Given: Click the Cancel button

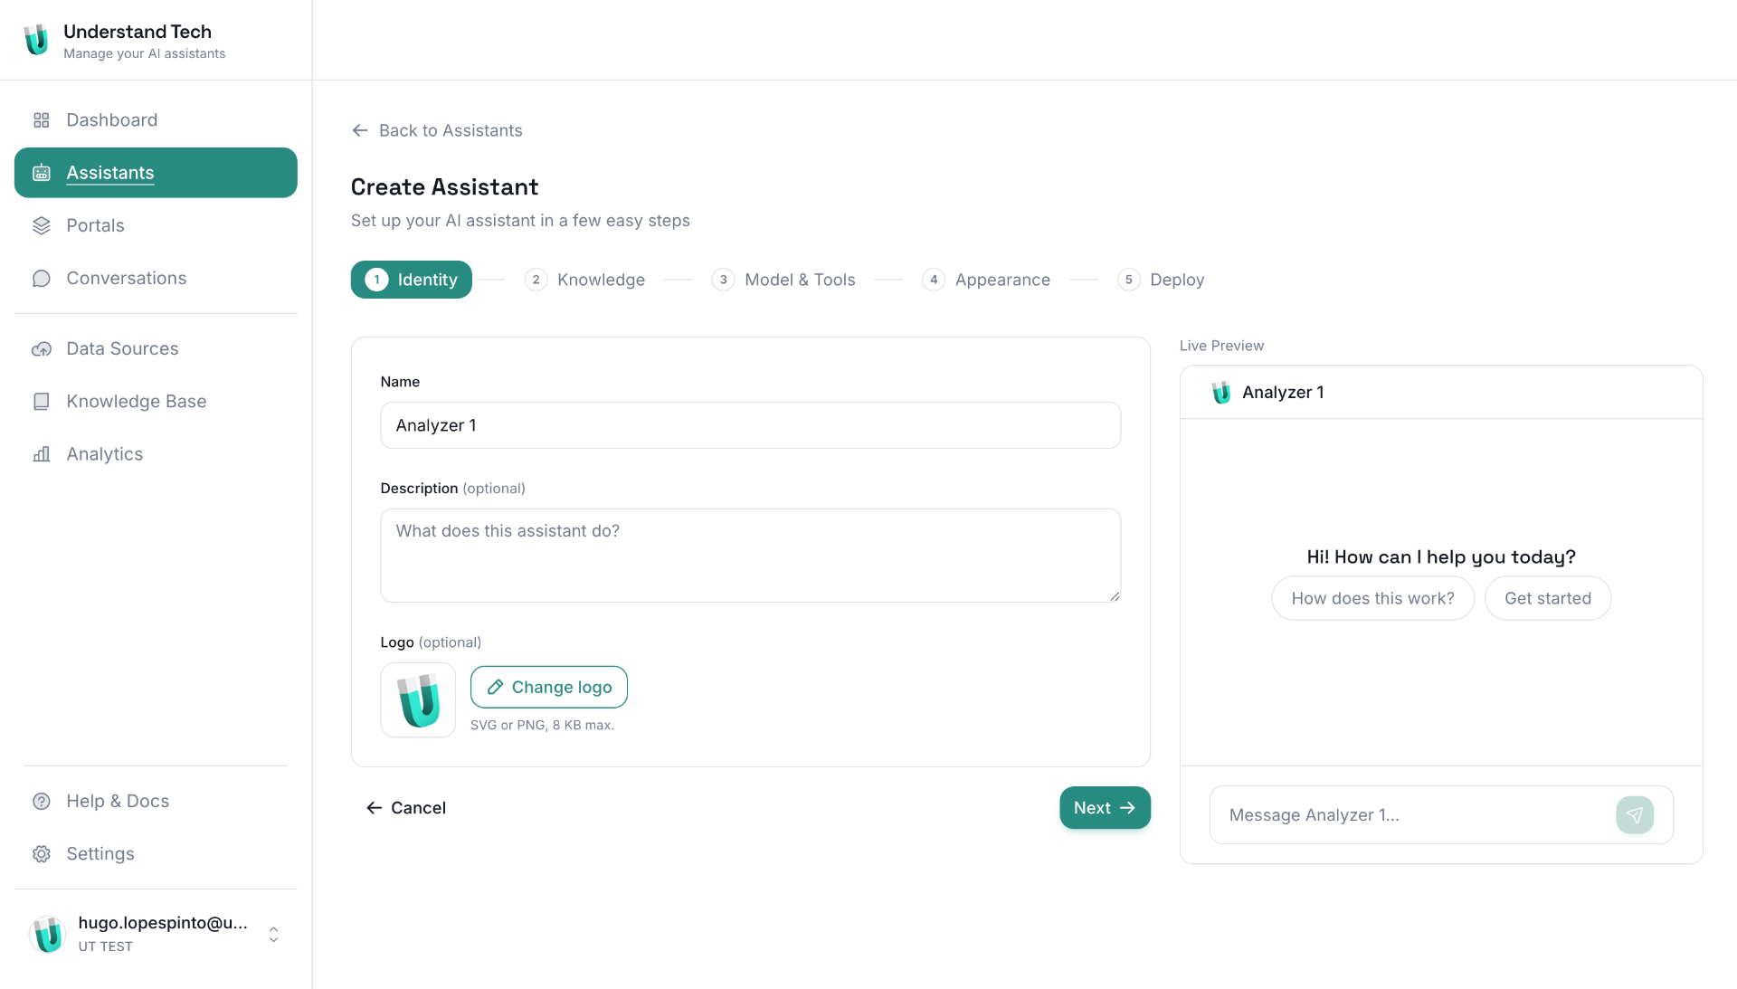Looking at the screenshot, I should [x=406, y=808].
